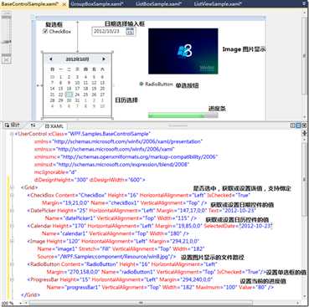Swap design and XAML panes
The width and height of the screenshot is (309, 307).
tap(33, 125)
